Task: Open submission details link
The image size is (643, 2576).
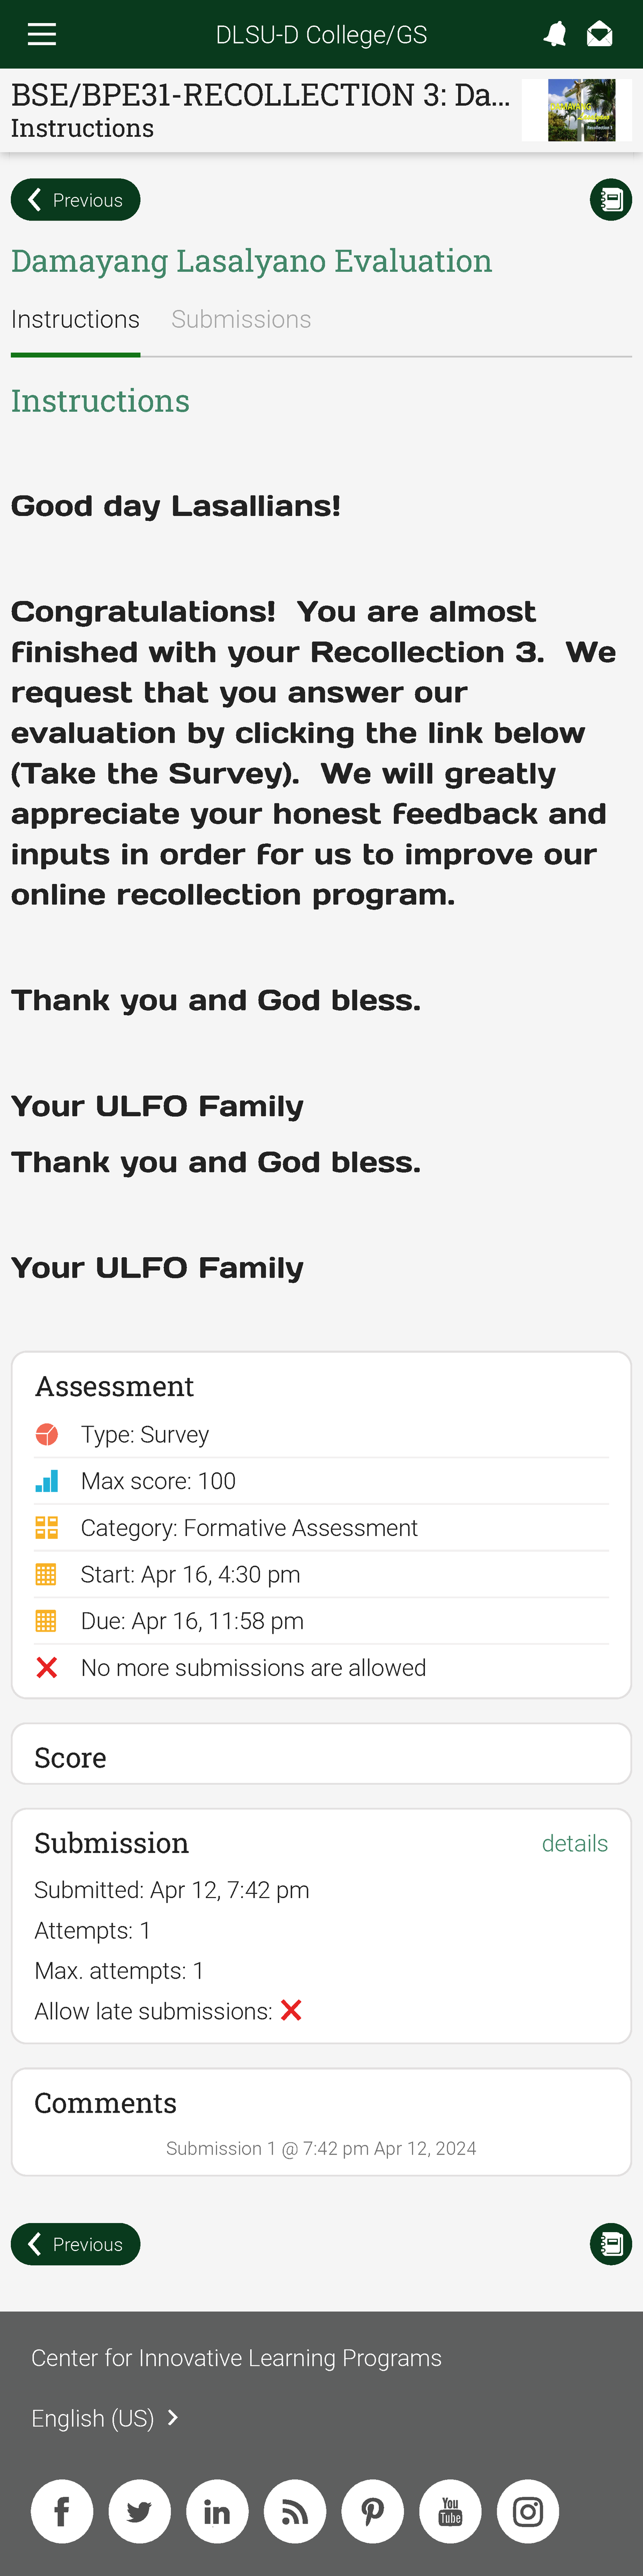Action: [x=574, y=1843]
